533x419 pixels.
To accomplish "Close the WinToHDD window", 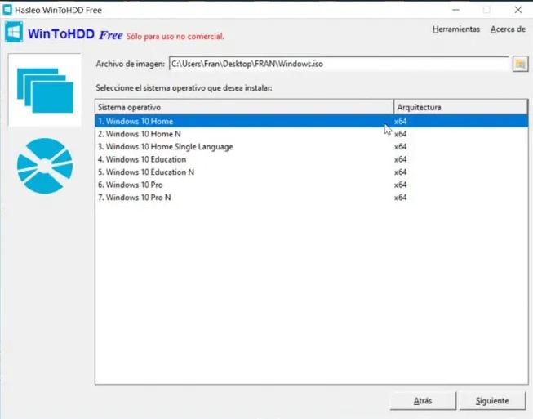I will click(x=517, y=10).
